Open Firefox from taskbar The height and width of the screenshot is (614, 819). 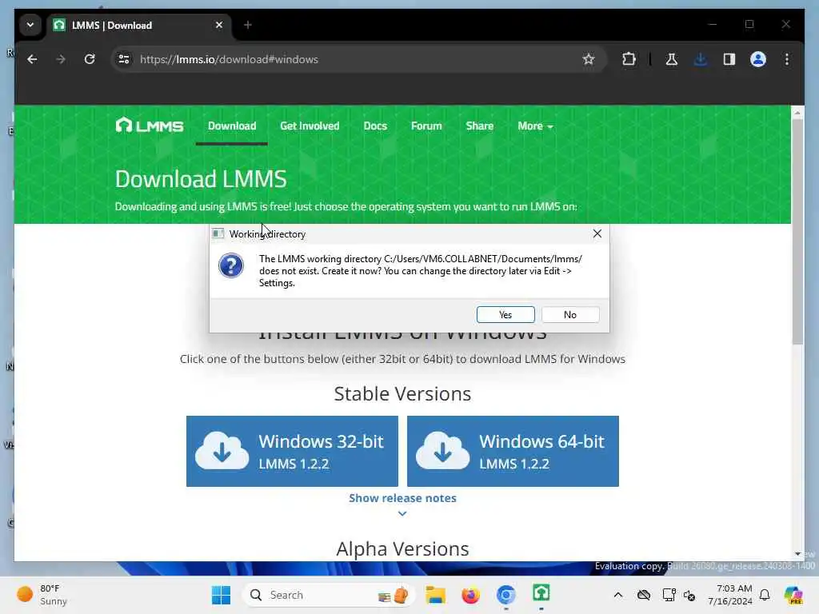[x=470, y=595]
